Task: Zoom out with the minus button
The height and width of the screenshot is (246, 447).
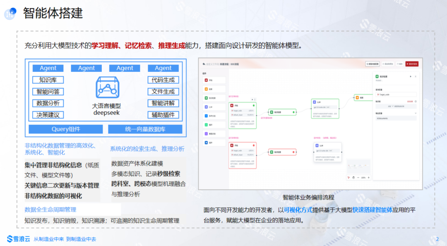Action: click(358, 177)
